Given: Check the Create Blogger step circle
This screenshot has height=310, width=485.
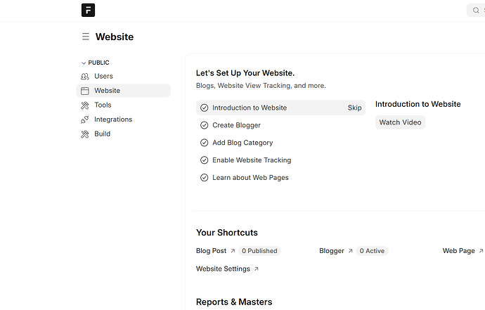Looking at the screenshot, I should click(x=204, y=125).
